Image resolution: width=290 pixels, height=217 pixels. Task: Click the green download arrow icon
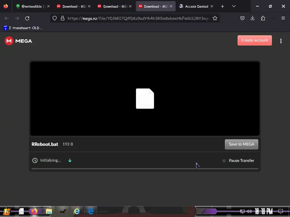70,160
